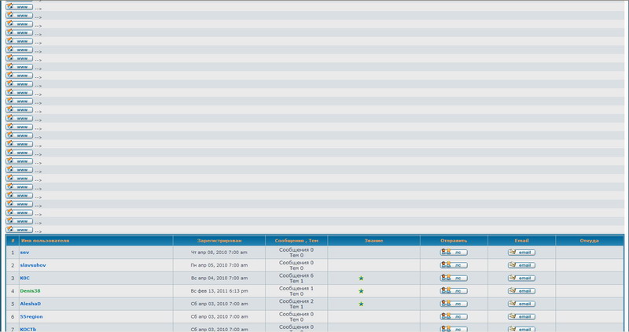This screenshot has height=332, width=629.
Task: Open sev's user profile
Action: (x=24, y=253)
